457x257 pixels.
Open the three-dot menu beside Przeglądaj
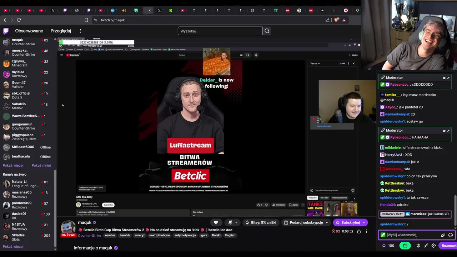pos(80,31)
